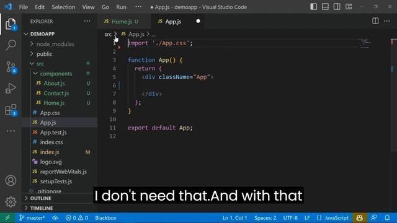The height and width of the screenshot is (223, 397).
Task: Open the View menu
Action: [88, 7]
